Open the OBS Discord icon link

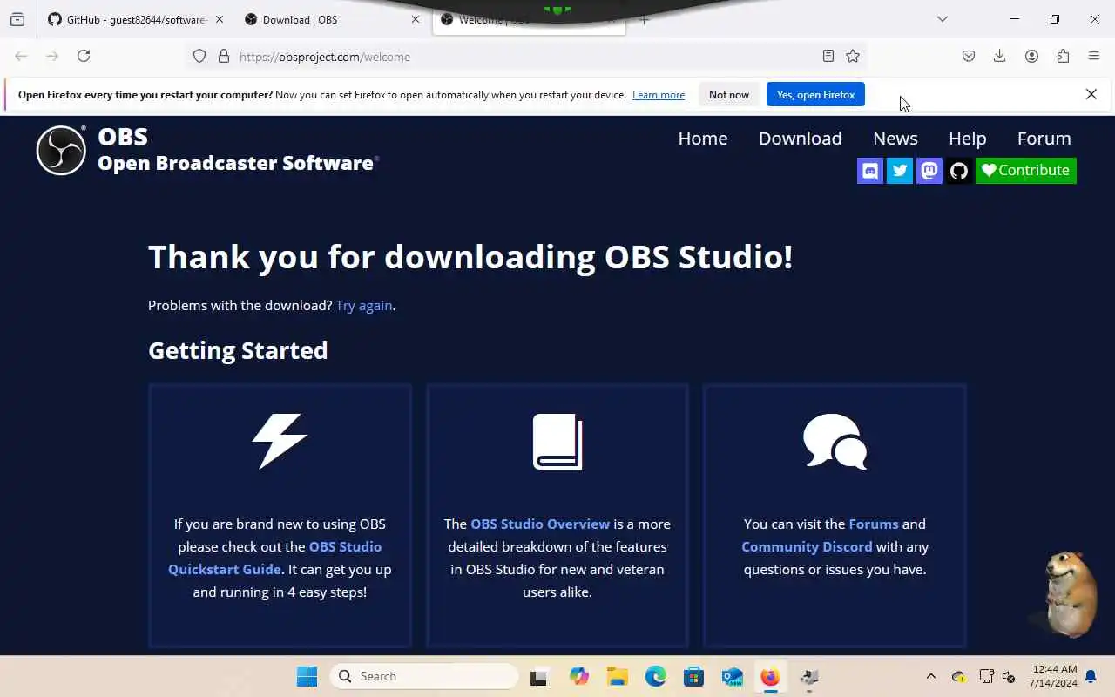click(x=870, y=171)
